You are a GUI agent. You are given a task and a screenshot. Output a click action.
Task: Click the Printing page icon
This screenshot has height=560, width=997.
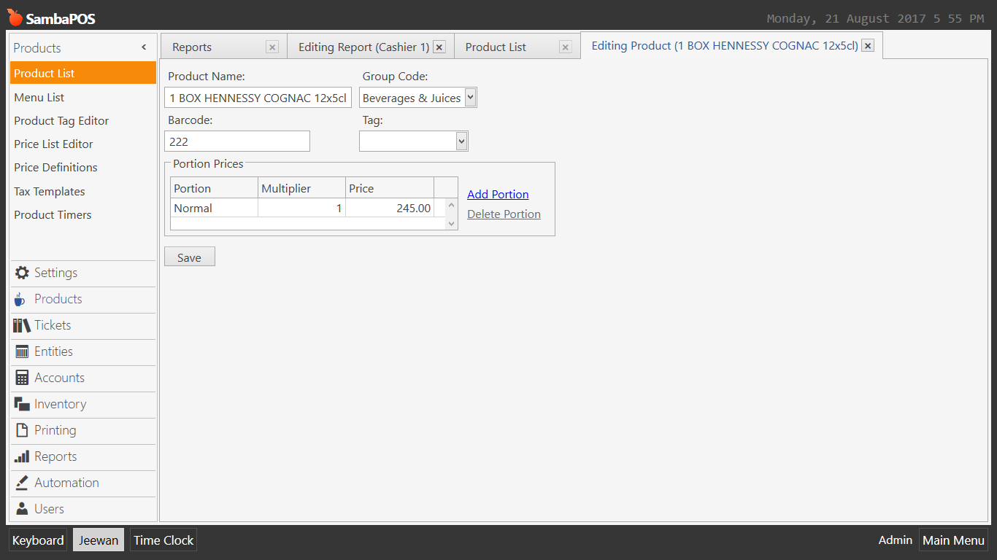pos(22,430)
